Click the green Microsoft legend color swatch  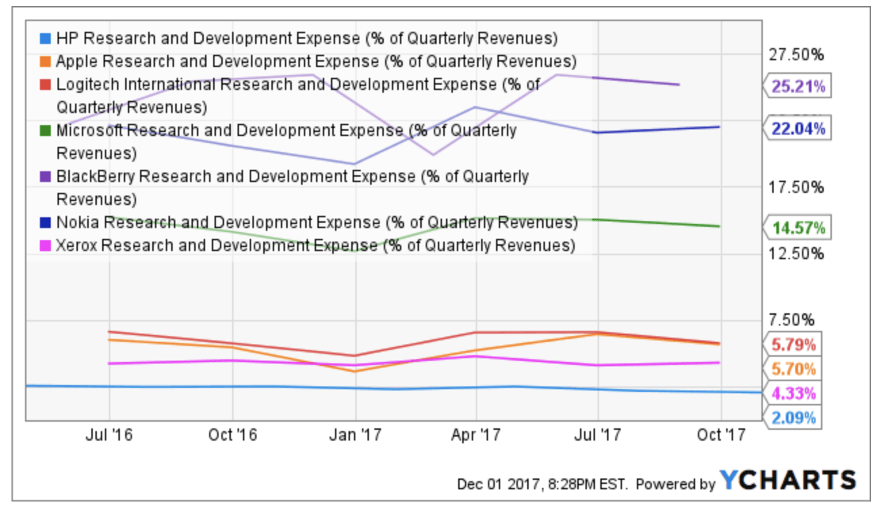coord(45,130)
